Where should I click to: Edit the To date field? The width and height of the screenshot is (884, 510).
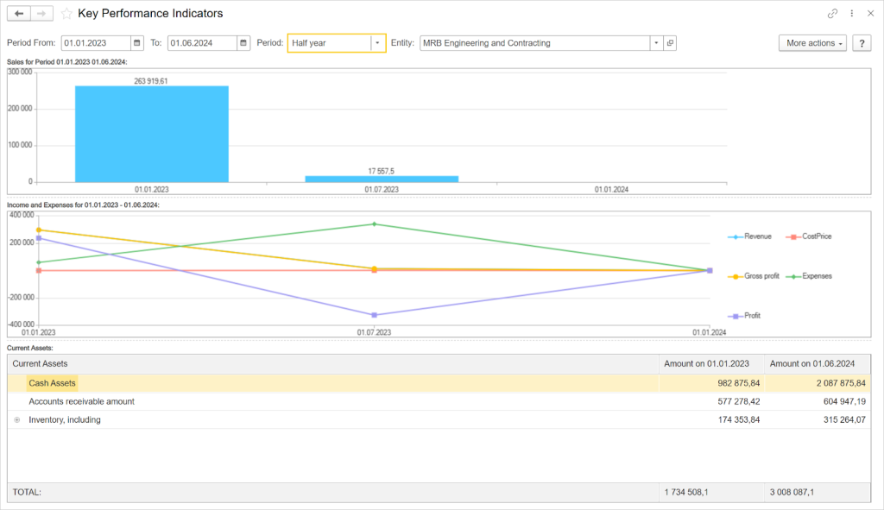pyautogui.click(x=202, y=43)
